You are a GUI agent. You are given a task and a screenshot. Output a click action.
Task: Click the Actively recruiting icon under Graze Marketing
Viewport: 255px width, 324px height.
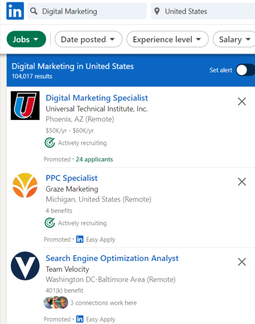[x=50, y=223]
